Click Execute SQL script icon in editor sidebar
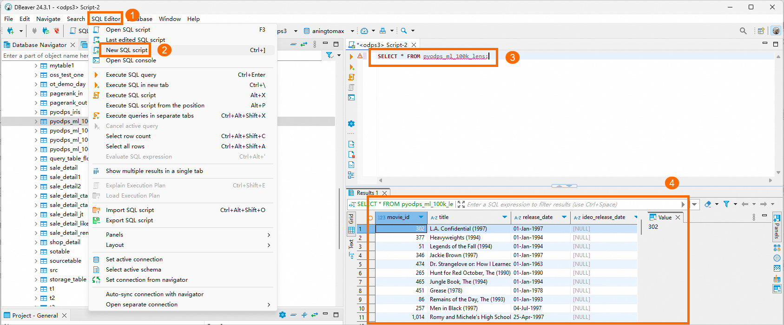This screenshot has height=325, width=784. 351,77
